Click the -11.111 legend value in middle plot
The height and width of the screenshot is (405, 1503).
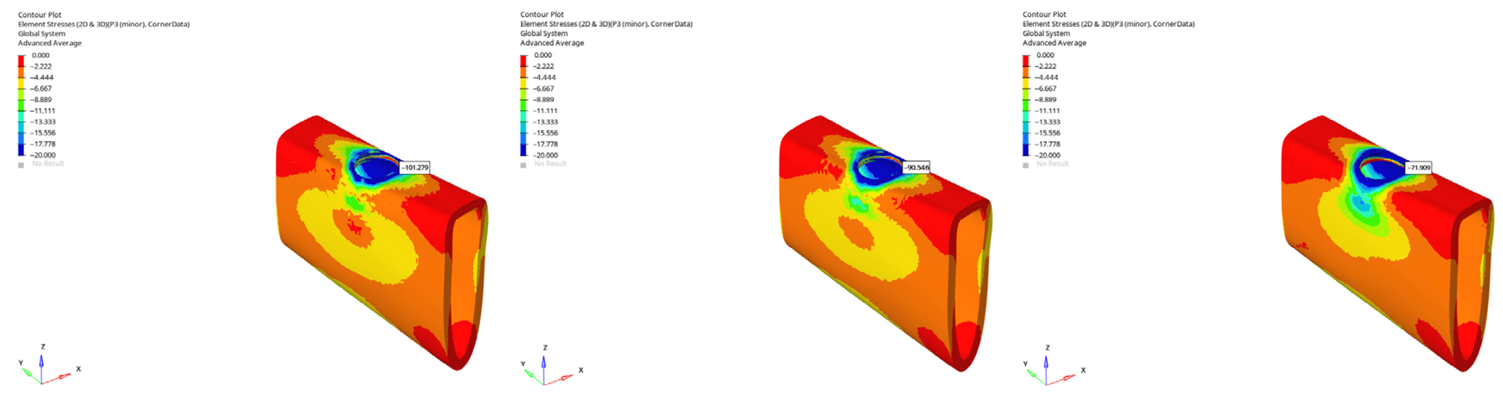click(x=546, y=111)
